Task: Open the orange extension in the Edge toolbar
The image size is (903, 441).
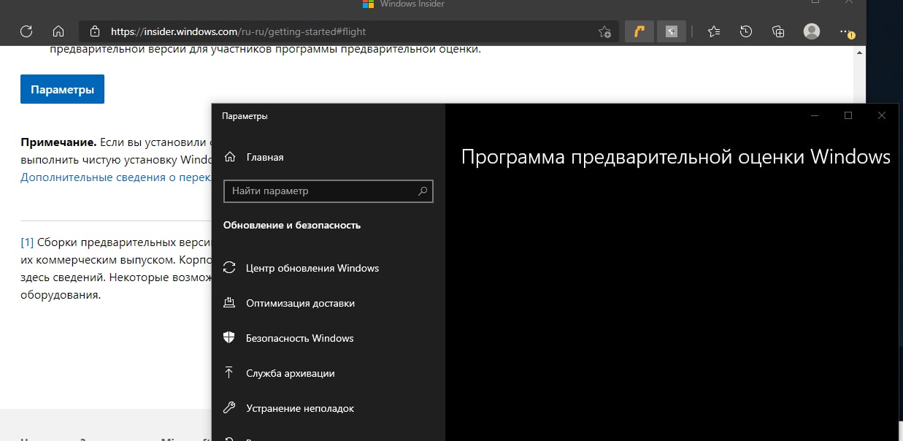Action: (x=639, y=31)
